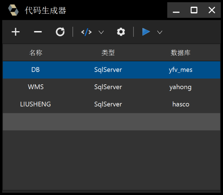223x195 pixels.
Task: Expand the code generation dropdown arrow
Action: tap(101, 32)
